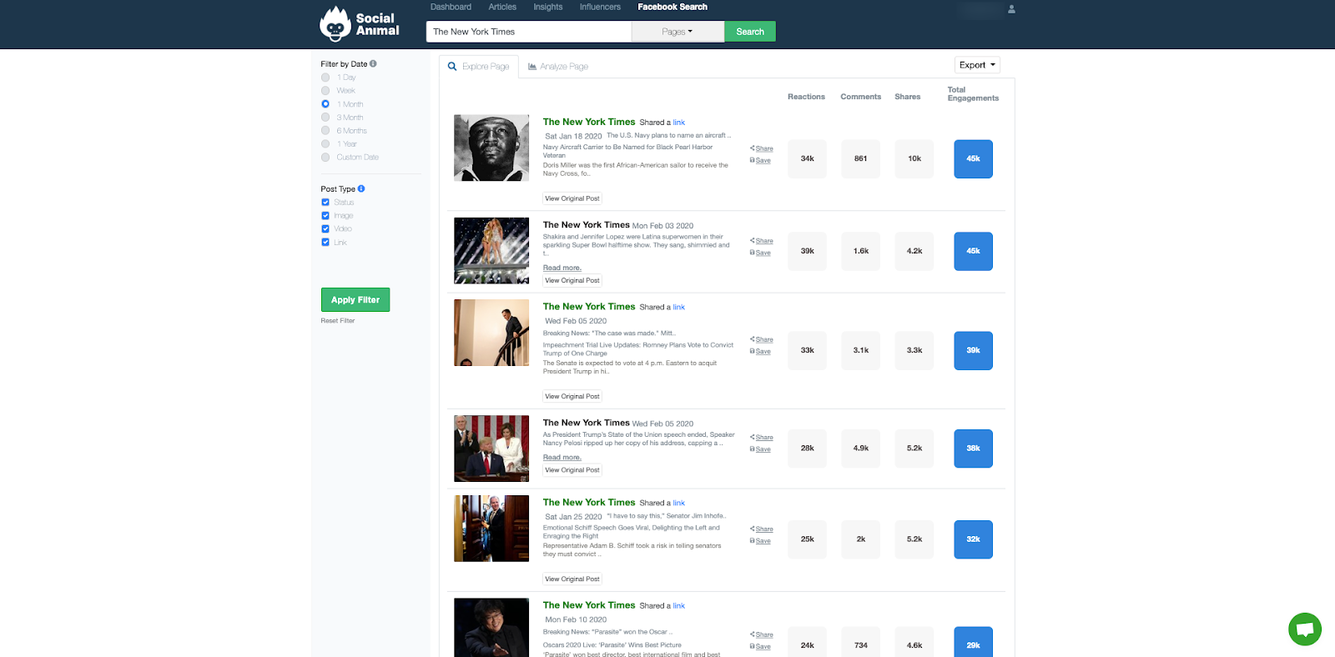Viewport: 1335px width, 657px height.
Task: Open the Pages dropdown
Action: coord(678,32)
